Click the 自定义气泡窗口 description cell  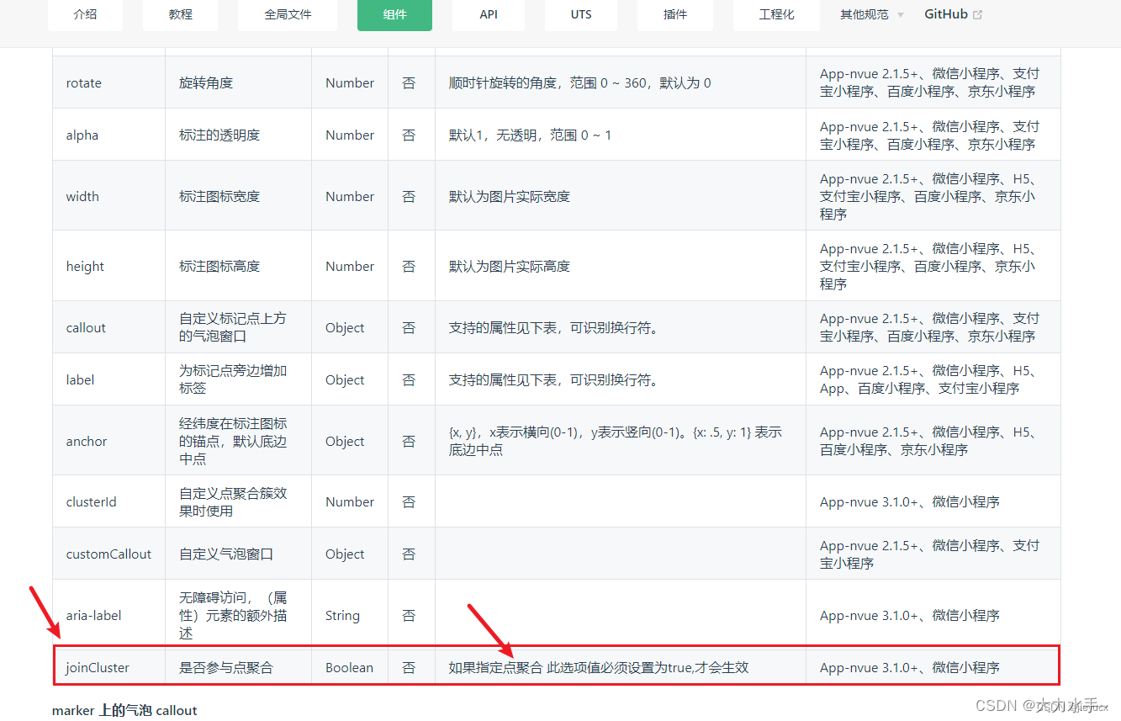click(x=239, y=554)
